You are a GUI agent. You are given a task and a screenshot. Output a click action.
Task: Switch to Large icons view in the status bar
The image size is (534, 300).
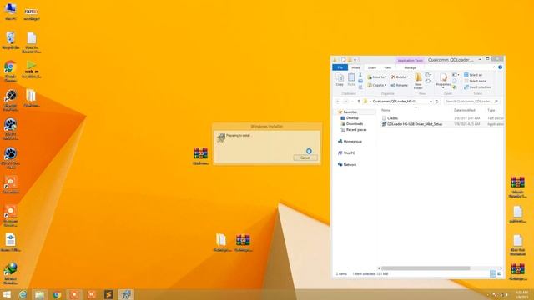click(500, 274)
